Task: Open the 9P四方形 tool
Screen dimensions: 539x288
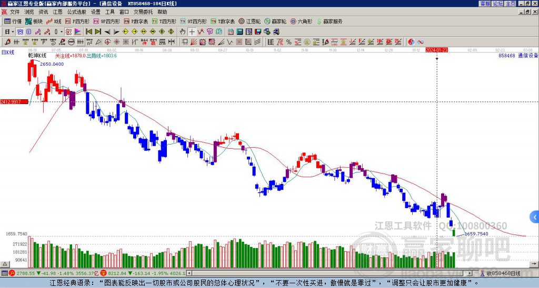Action: [x=106, y=21]
